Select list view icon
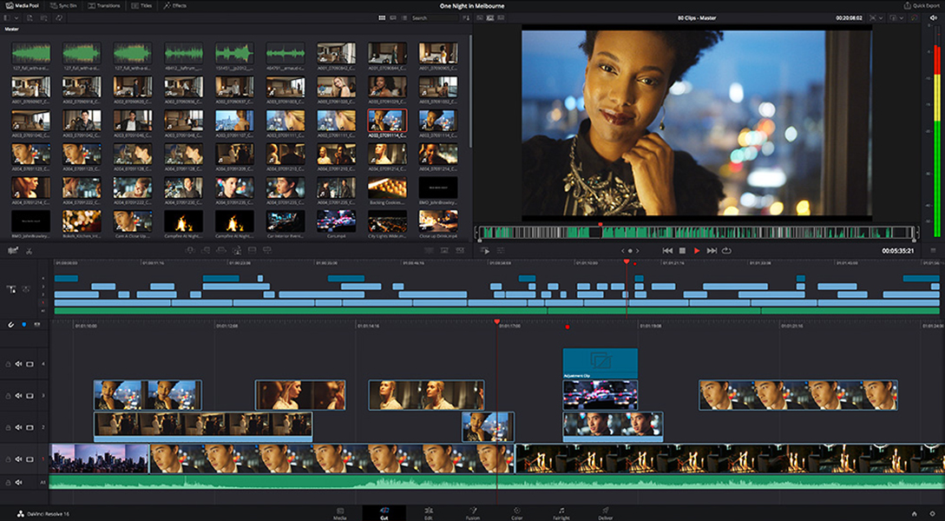 [x=404, y=18]
